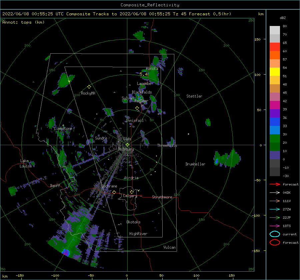
Task: Click the yellow diamond marker near RockyMH
Action: [89, 87]
